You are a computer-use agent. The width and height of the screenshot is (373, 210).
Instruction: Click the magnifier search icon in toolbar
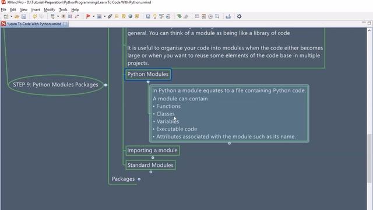click(217, 16)
